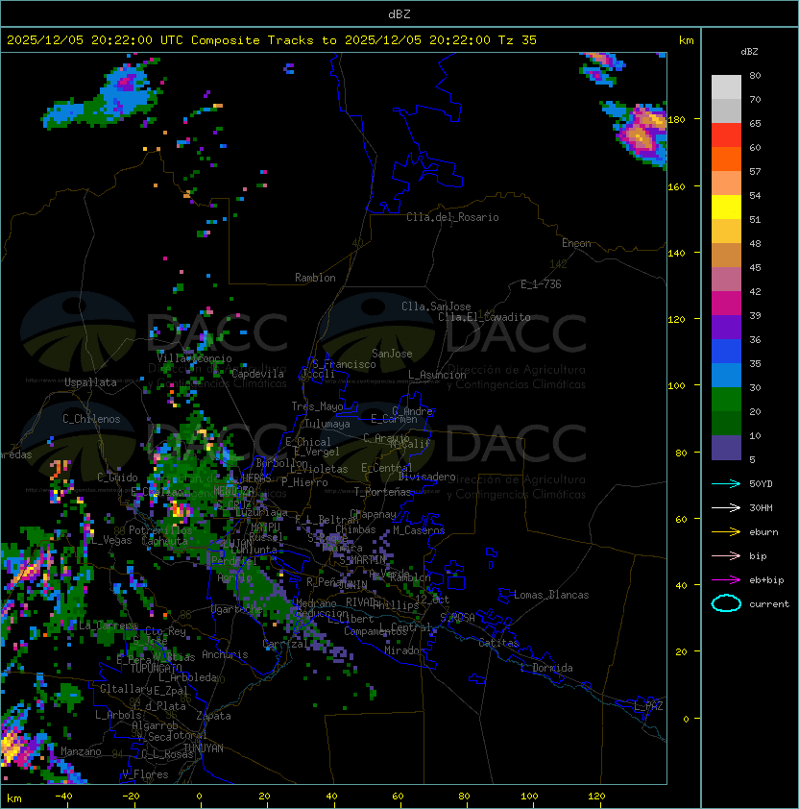Pick the dark orange 60 dBZ swatch
The width and height of the screenshot is (799, 809).
(726, 159)
